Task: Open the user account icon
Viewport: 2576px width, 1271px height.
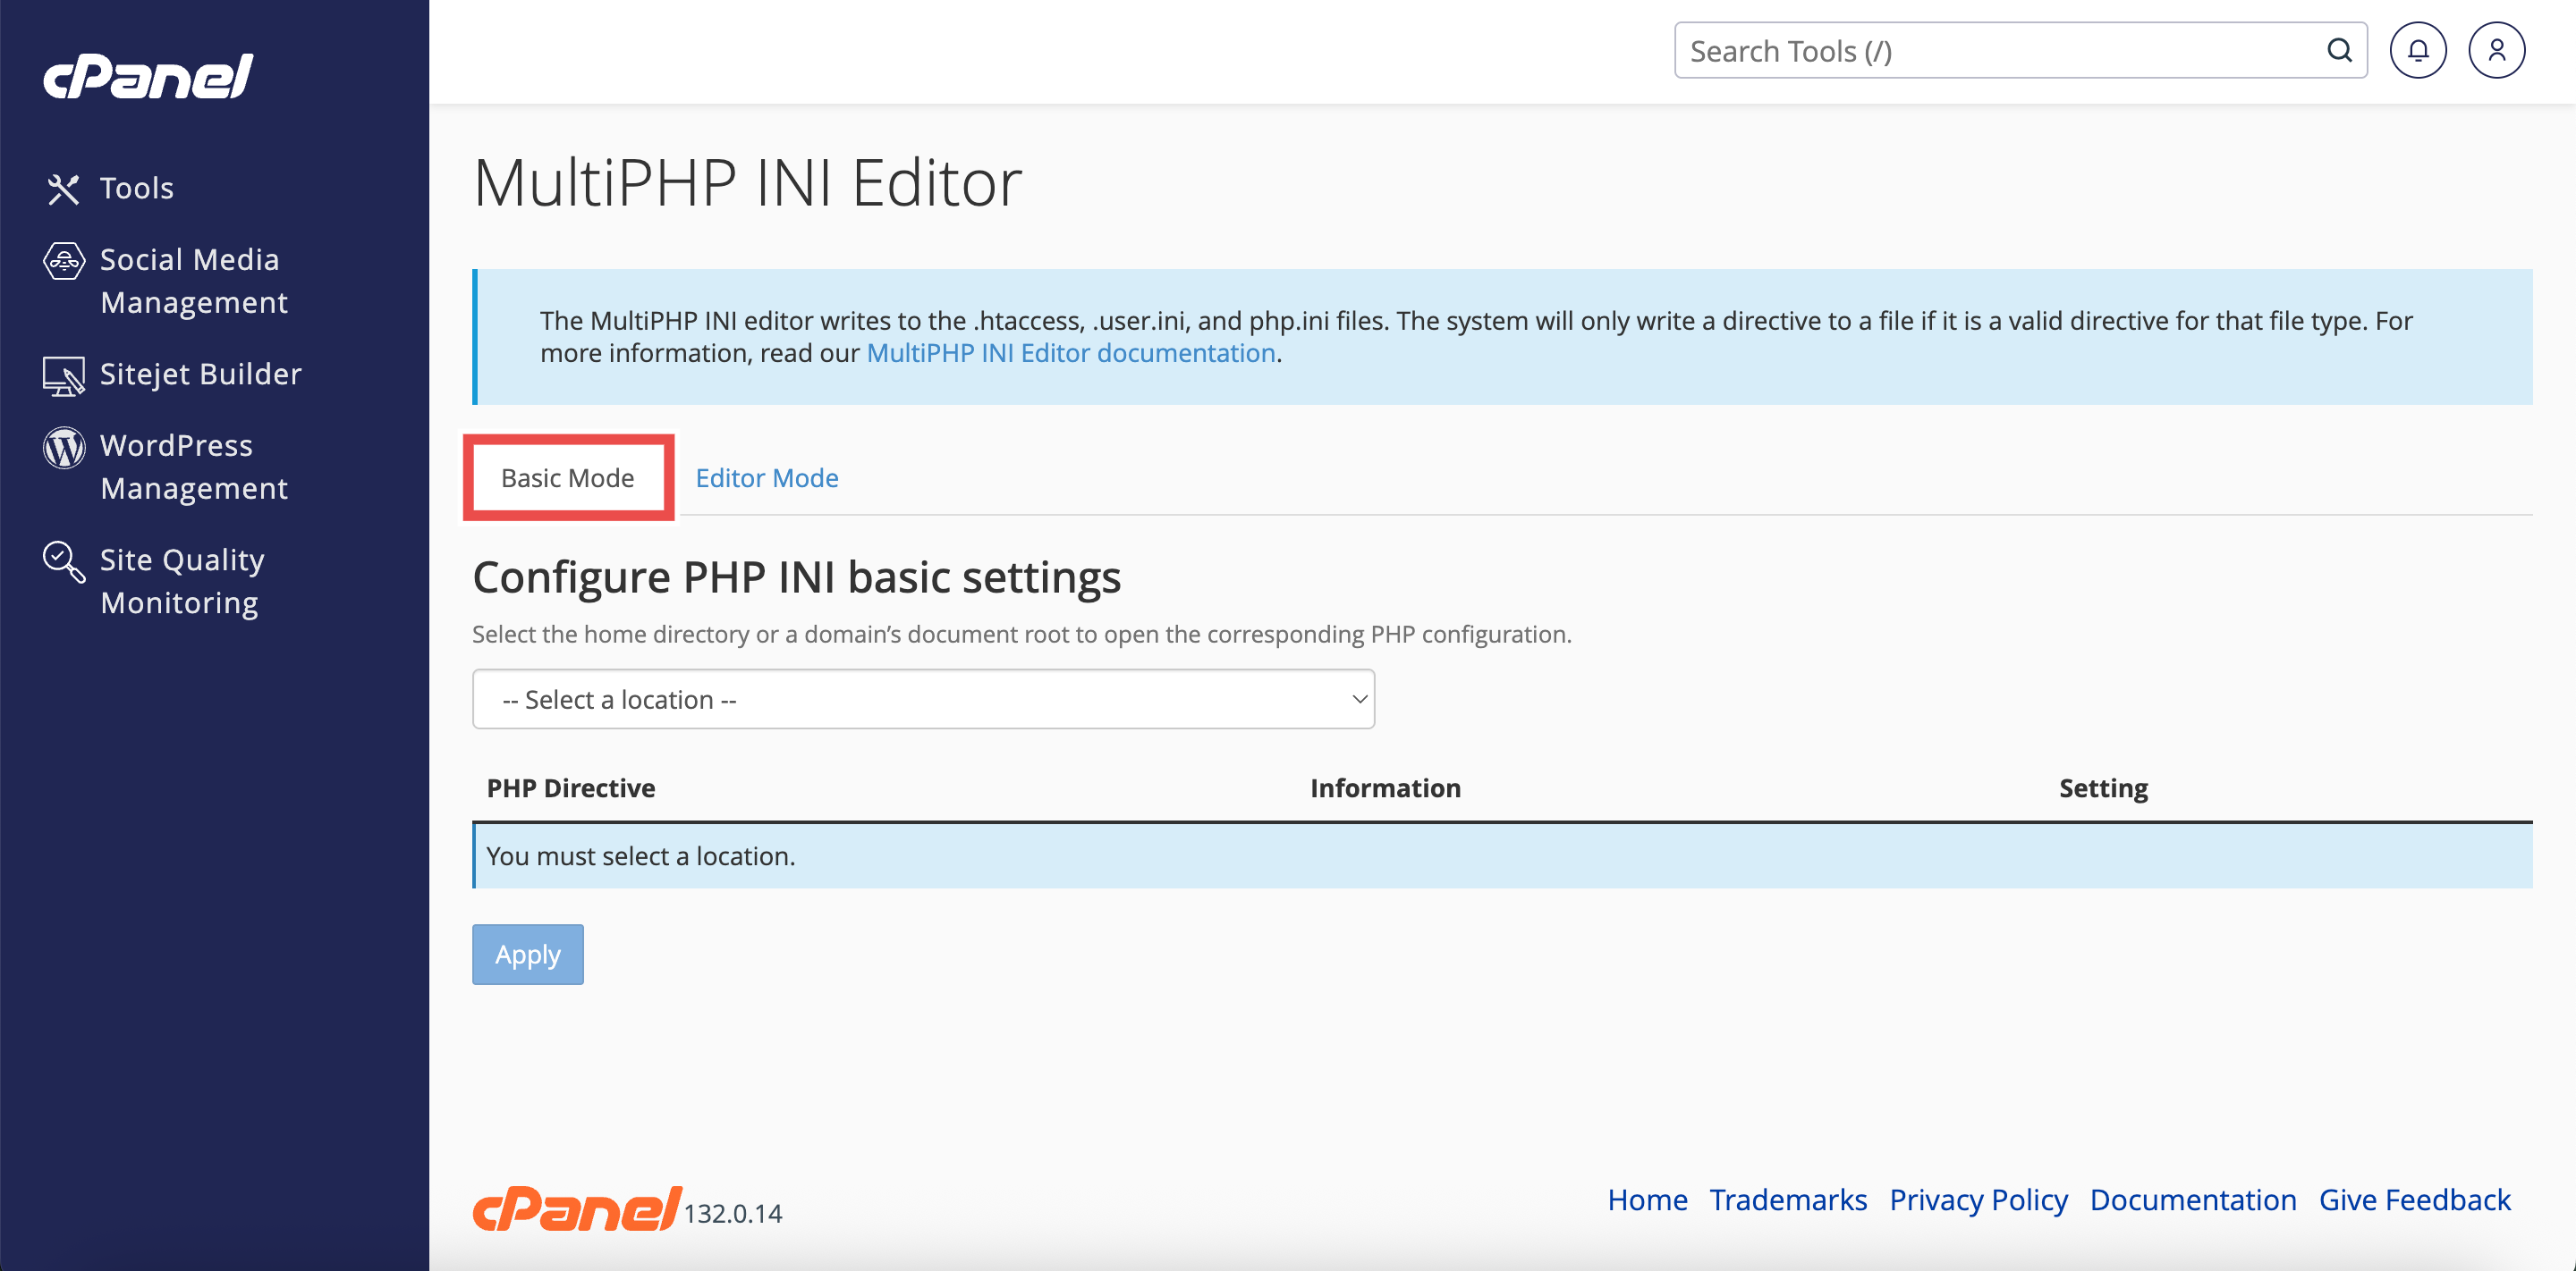Action: (x=2496, y=51)
